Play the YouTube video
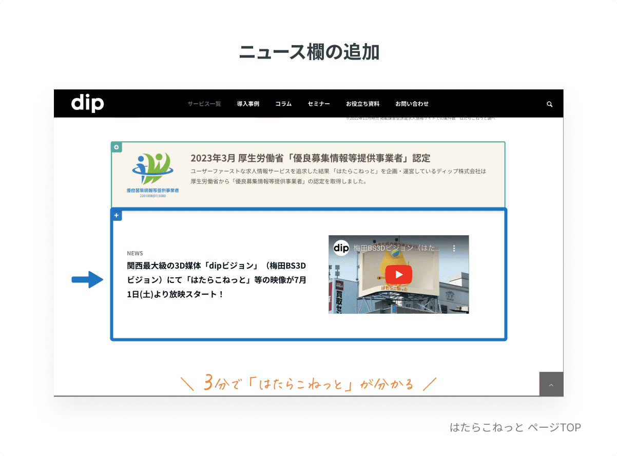 [x=399, y=275]
